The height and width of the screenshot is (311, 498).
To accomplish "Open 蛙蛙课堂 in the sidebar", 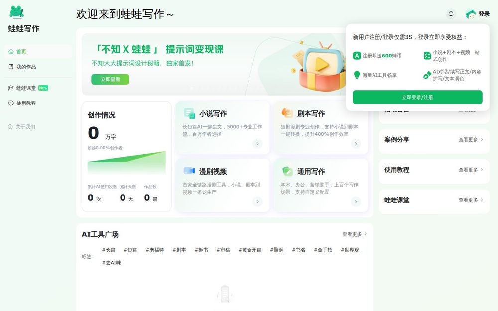I will (x=38, y=88).
